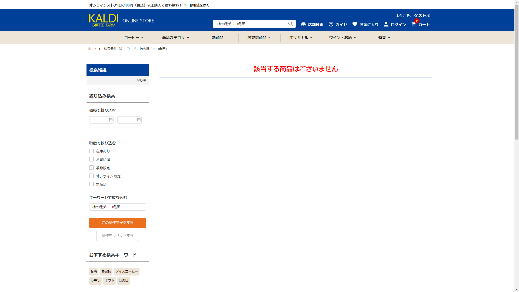Focus the minimum price input field
The width and height of the screenshot is (519, 292).
tap(99, 120)
